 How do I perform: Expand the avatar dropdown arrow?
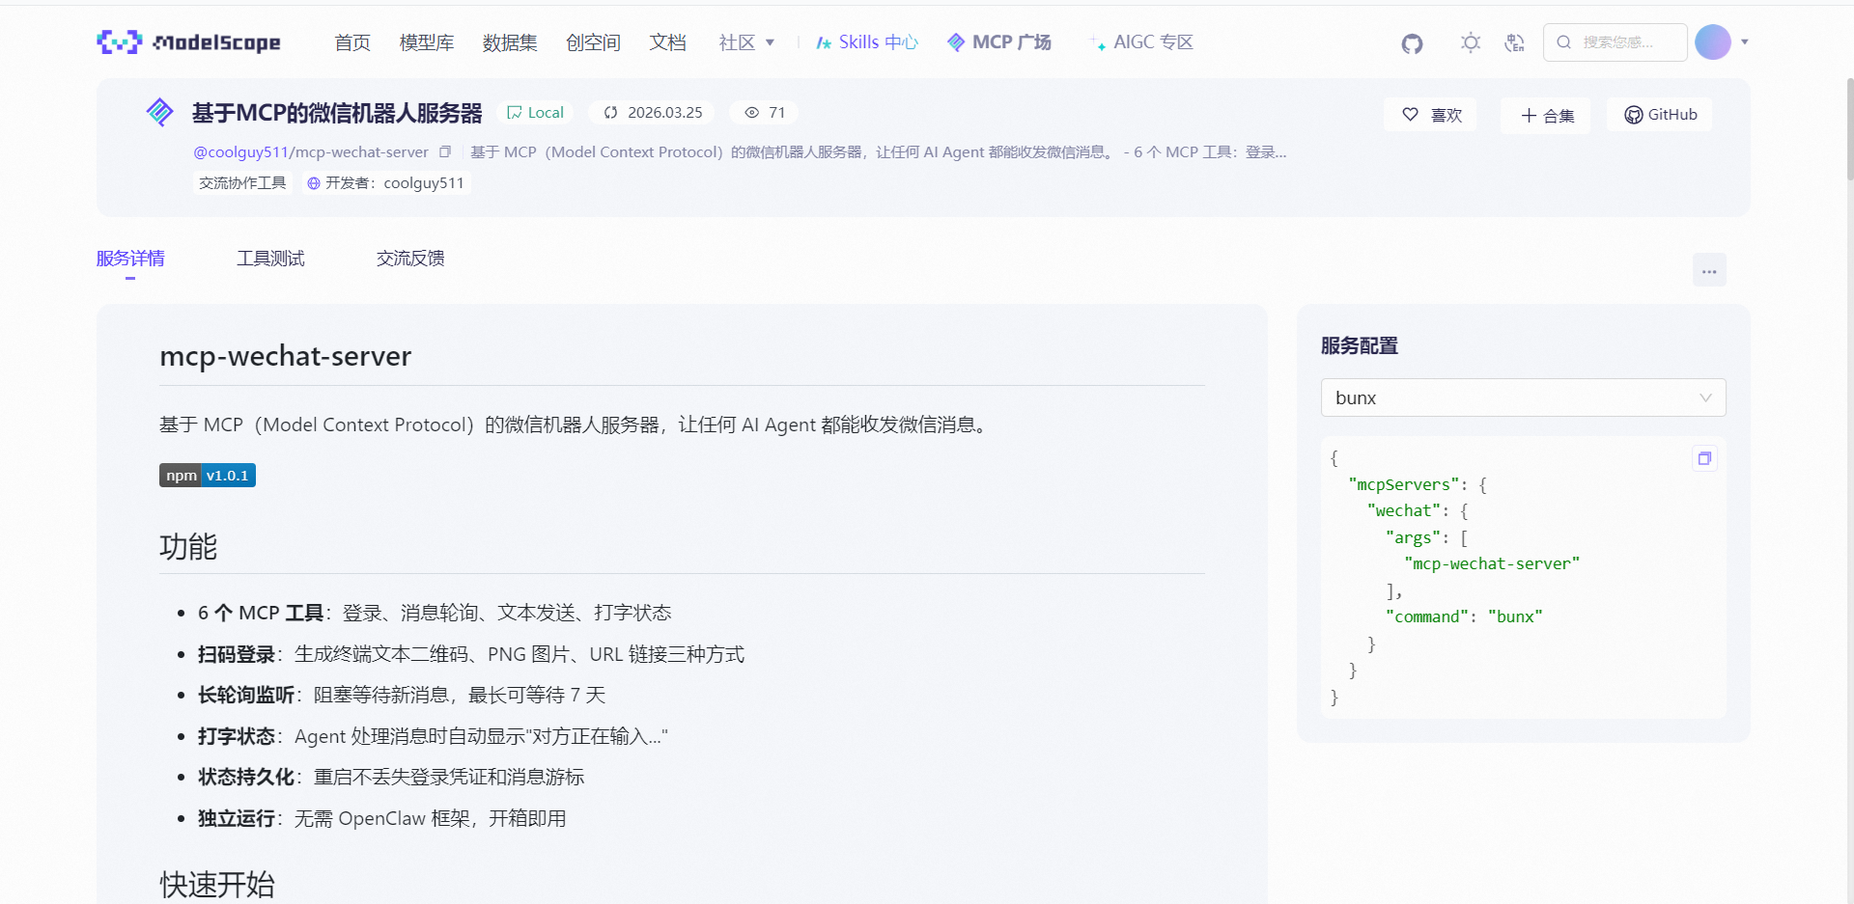(1744, 42)
